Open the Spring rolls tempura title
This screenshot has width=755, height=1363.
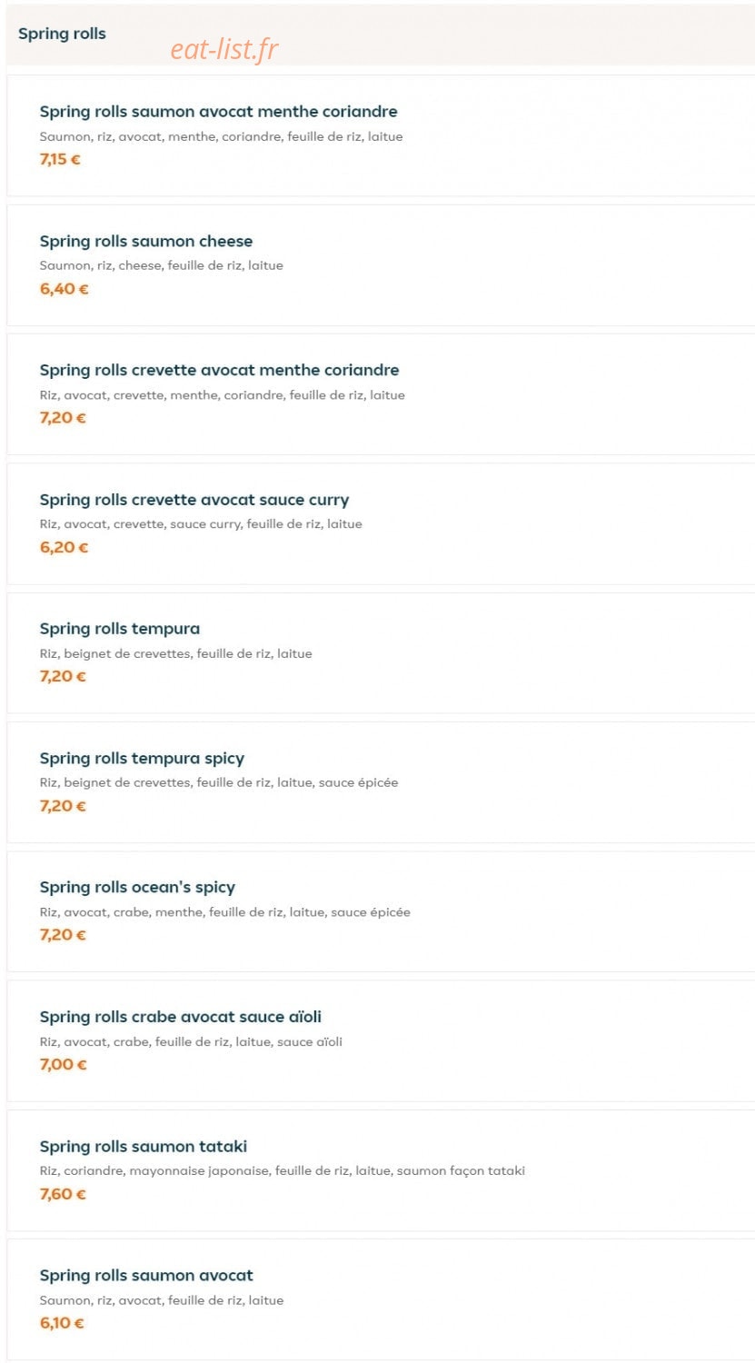120,629
